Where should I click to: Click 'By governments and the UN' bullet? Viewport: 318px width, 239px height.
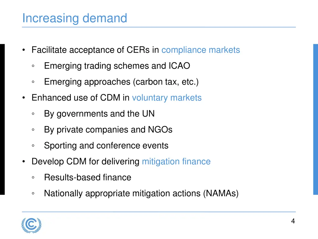(x=99, y=114)
